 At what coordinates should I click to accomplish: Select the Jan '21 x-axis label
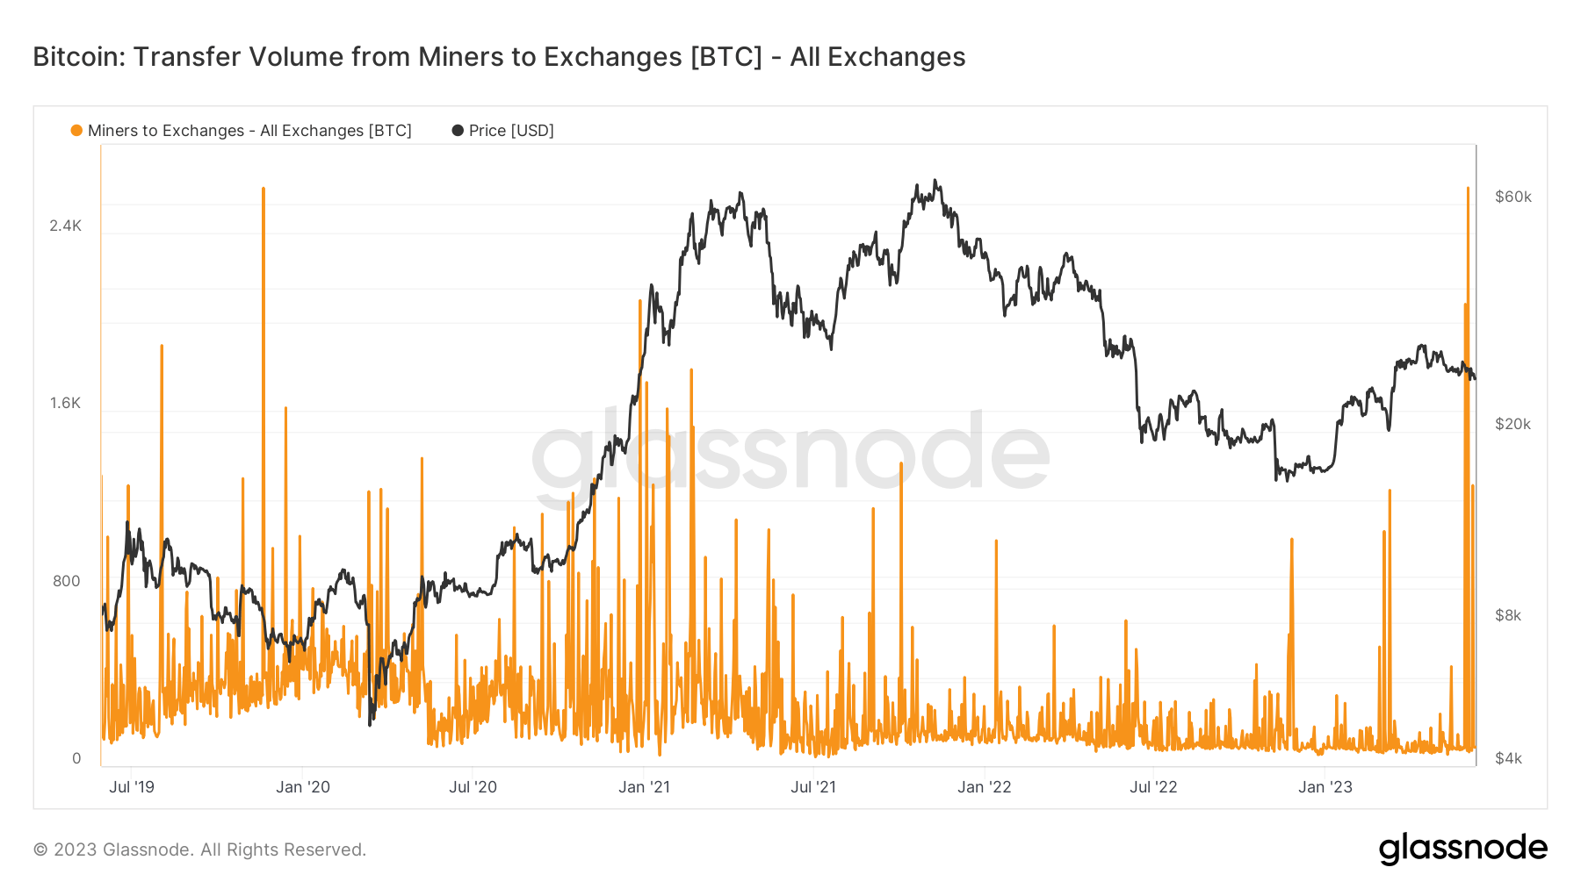point(644,787)
